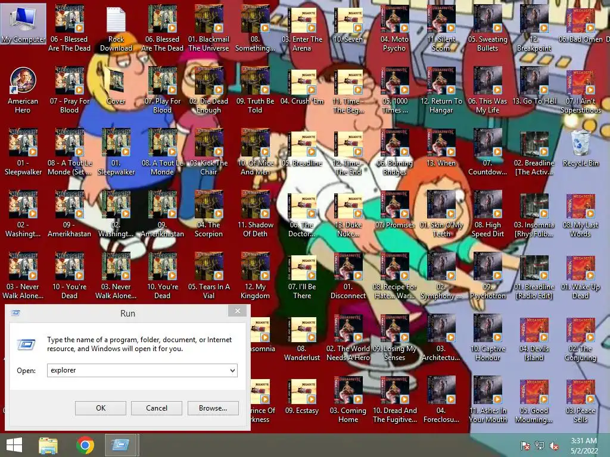Image resolution: width=610 pixels, height=457 pixels.
Task: Select the 05. Sweating Bullets file
Action: tap(487, 29)
